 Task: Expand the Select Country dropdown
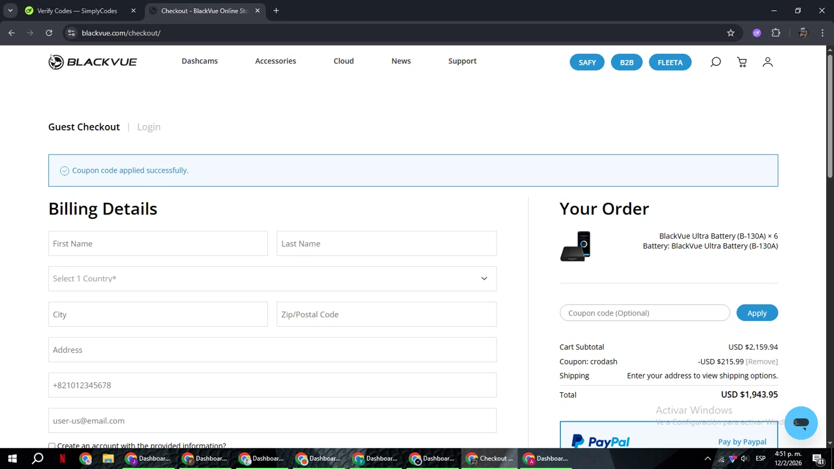pyautogui.click(x=272, y=278)
